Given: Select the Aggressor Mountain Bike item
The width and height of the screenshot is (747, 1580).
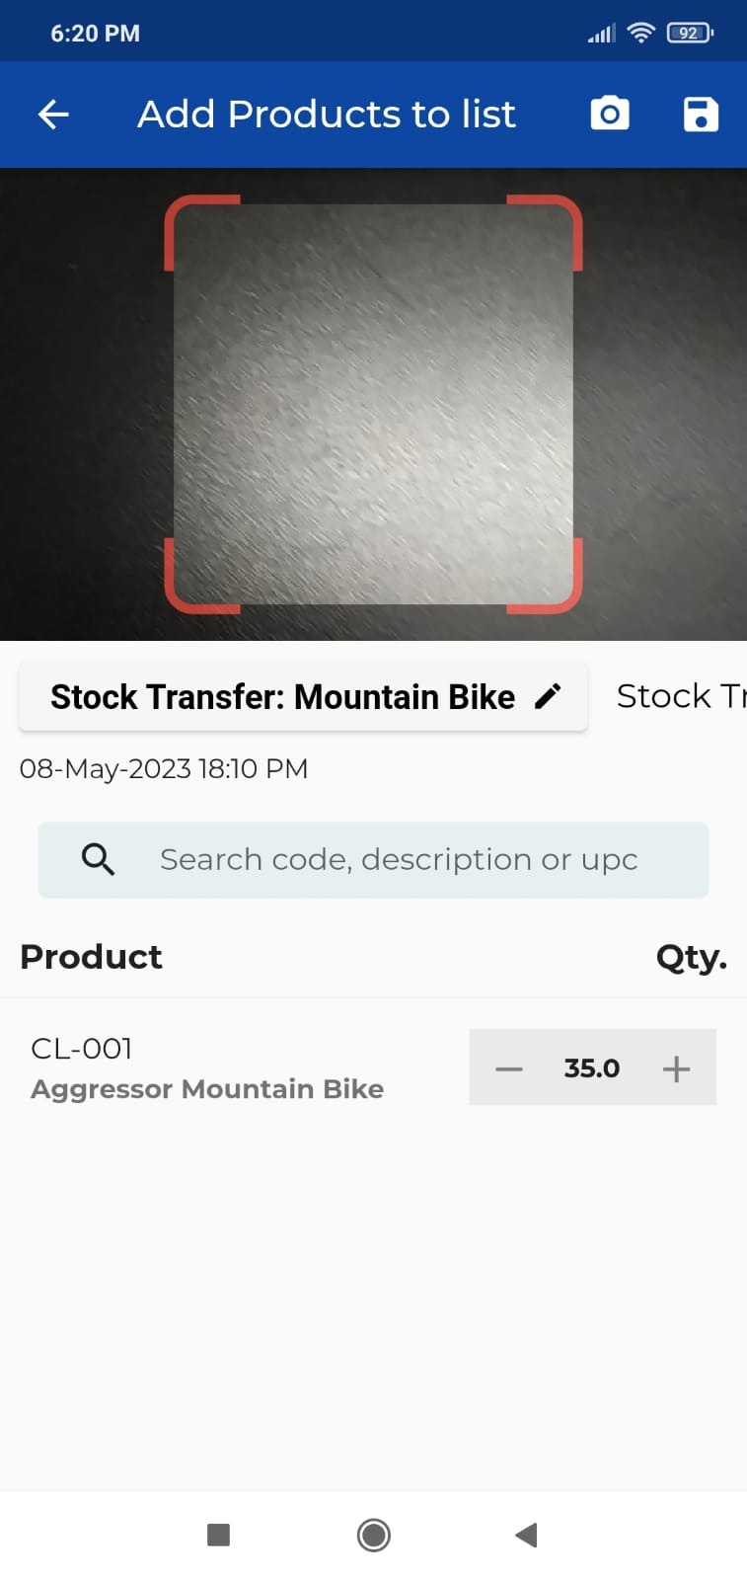Looking at the screenshot, I should [207, 1089].
